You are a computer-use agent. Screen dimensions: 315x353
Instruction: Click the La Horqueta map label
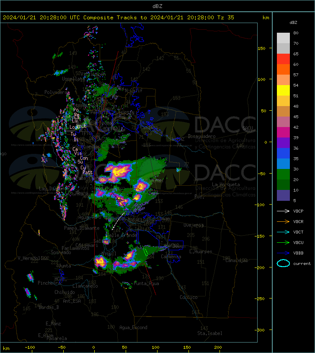(226, 184)
